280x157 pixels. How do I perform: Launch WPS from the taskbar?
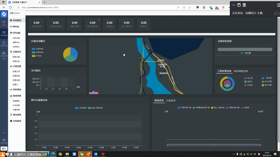103,154
